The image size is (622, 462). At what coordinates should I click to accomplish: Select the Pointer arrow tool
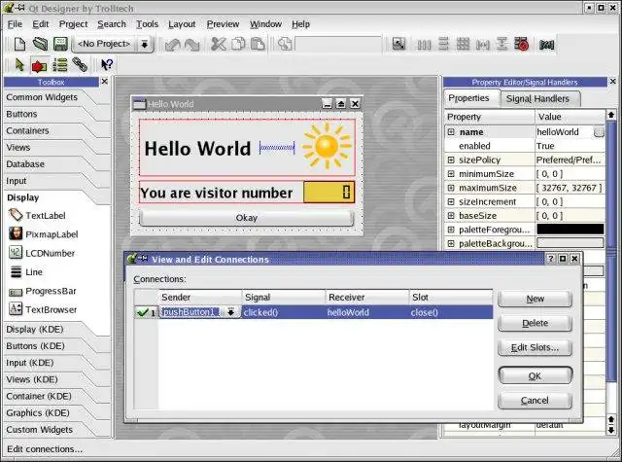(x=19, y=65)
